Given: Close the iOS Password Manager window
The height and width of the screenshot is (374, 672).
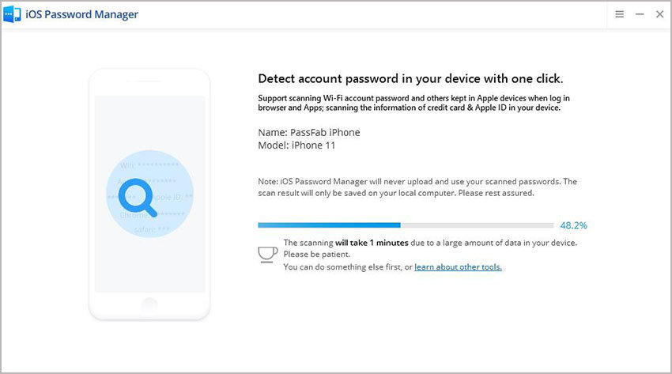Looking at the screenshot, I should pos(659,14).
